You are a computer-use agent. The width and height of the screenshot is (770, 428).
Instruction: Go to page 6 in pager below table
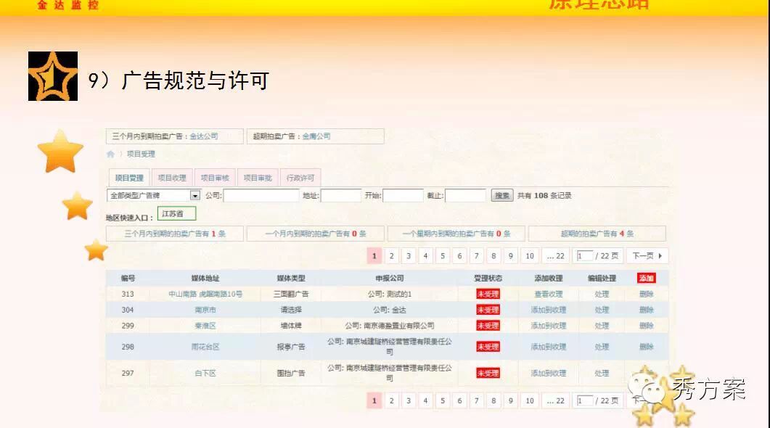coord(459,400)
